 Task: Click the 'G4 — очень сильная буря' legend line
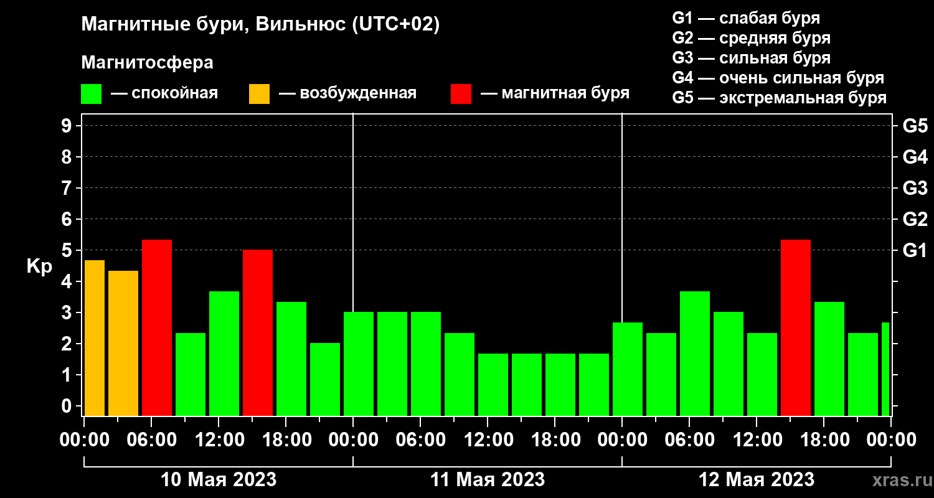pos(778,78)
